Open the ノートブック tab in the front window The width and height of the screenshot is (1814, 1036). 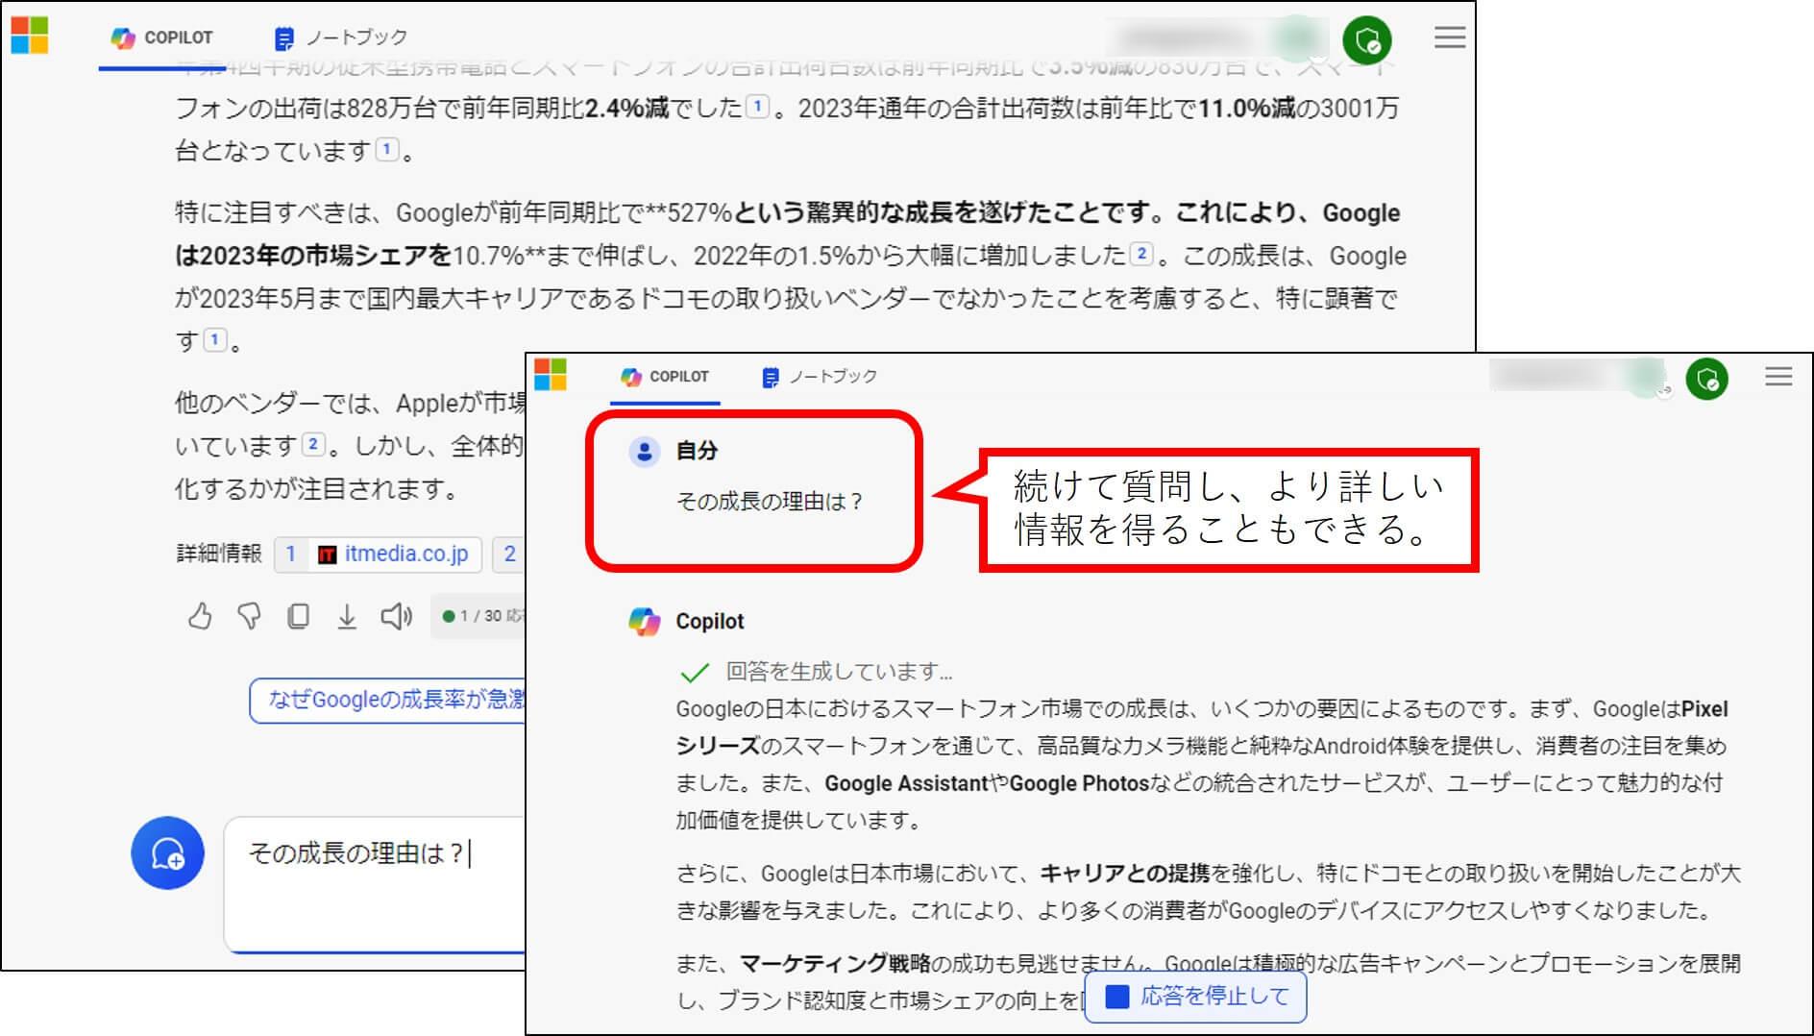(820, 377)
